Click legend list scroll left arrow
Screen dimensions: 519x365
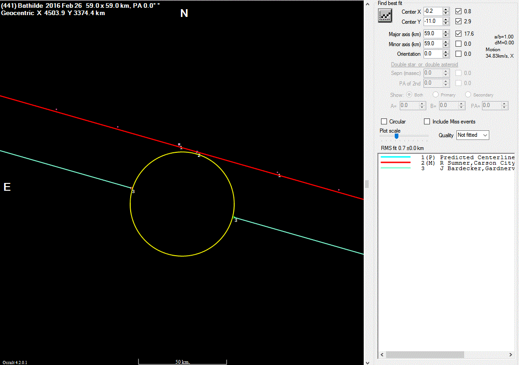click(382, 355)
